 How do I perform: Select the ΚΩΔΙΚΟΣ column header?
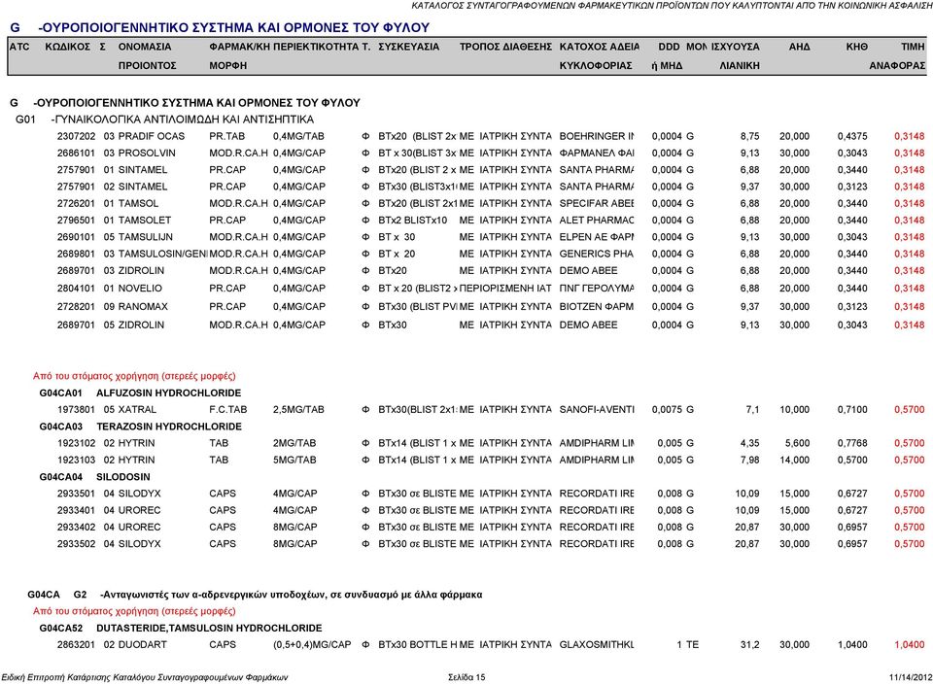(x=68, y=47)
